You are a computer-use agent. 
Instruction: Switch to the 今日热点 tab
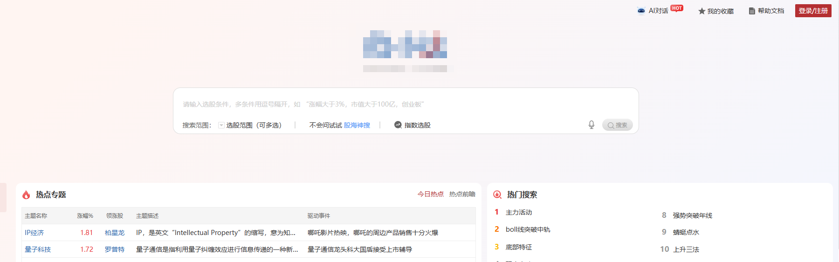pos(430,194)
